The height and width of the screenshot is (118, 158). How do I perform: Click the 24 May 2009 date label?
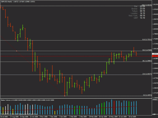click(x=113, y=117)
